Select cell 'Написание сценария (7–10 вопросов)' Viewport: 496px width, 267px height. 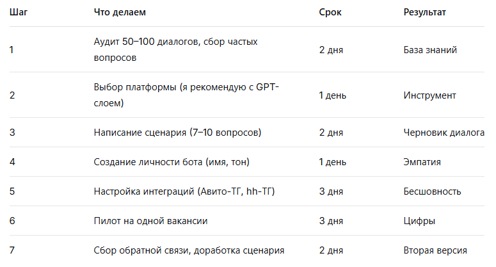[x=177, y=133]
